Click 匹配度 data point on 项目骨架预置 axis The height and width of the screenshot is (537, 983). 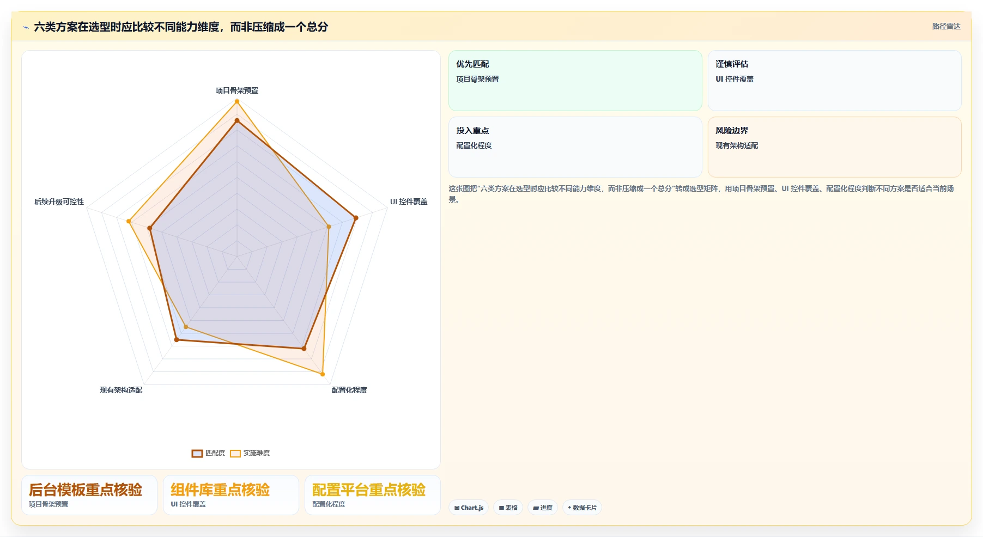pos(237,120)
